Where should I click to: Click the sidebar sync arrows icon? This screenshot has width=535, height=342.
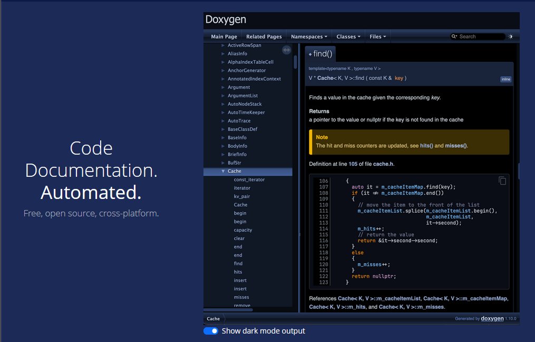(287, 50)
